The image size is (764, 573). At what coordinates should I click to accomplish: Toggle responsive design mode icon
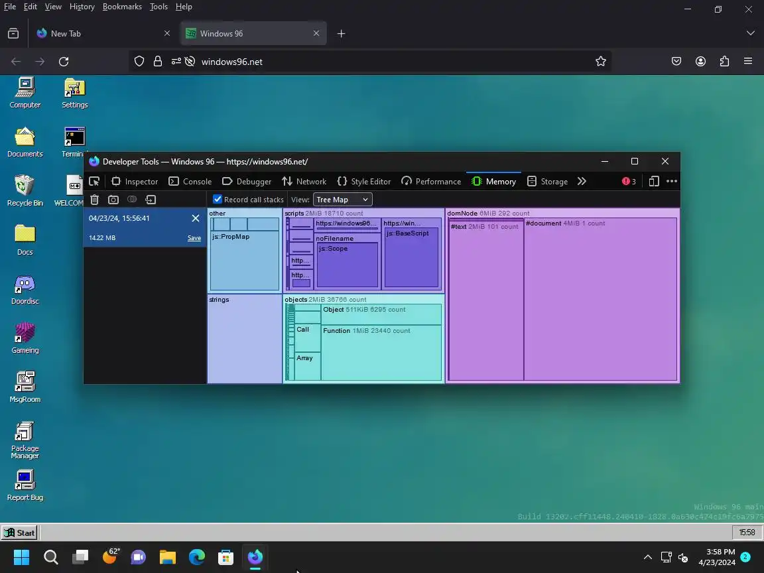click(654, 181)
